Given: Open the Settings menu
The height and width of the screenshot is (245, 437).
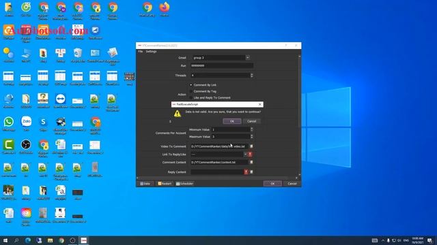Looking at the screenshot, I should [x=151, y=52].
